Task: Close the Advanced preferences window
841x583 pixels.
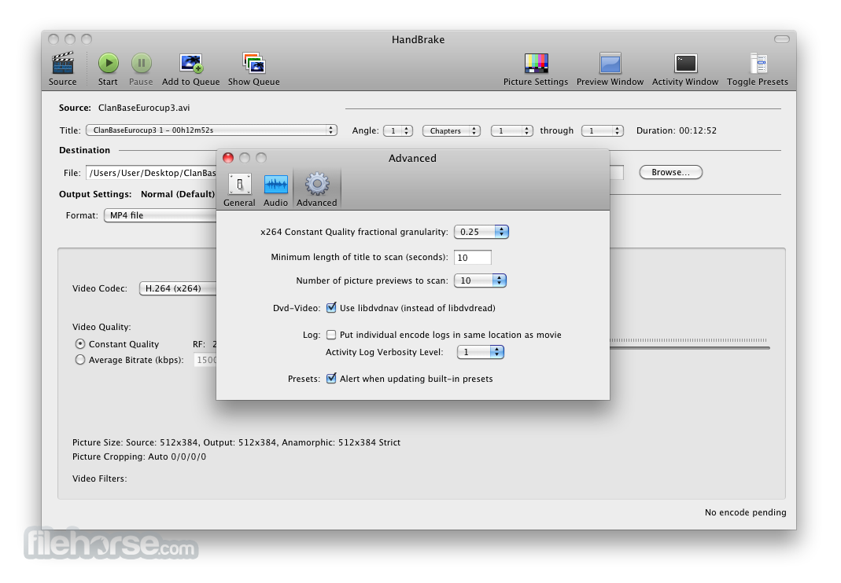Action: click(x=228, y=158)
